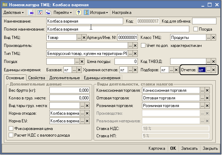Enable Учет по доп. характеристикам checkbox

coord(143,45)
